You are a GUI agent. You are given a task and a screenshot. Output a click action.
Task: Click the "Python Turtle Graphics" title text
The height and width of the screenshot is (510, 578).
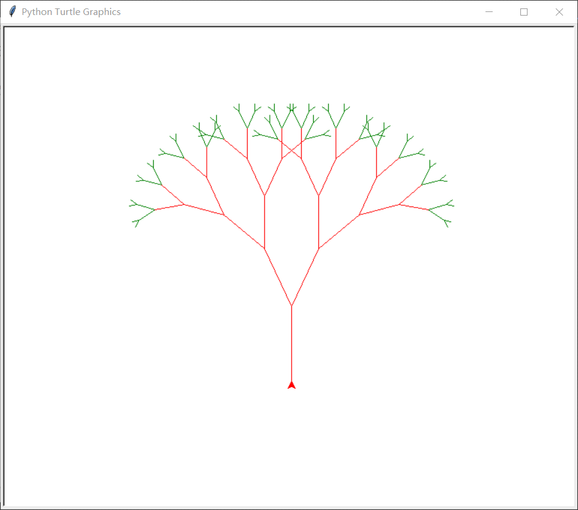click(71, 12)
